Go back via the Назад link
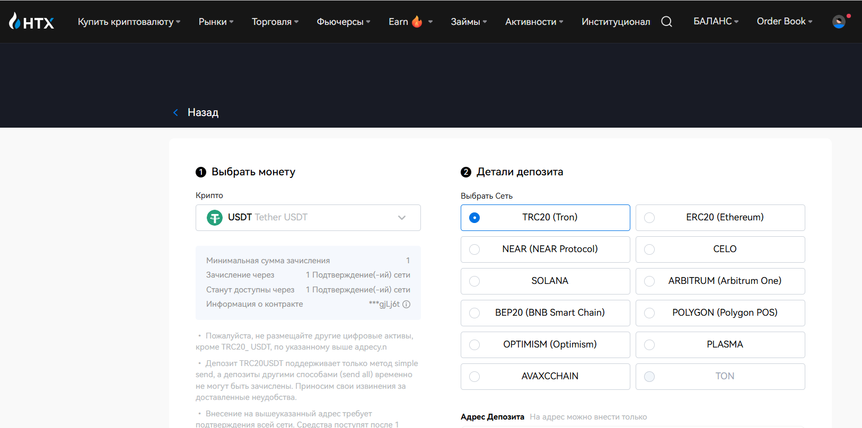This screenshot has width=862, height=428. [x=203, y=112]
